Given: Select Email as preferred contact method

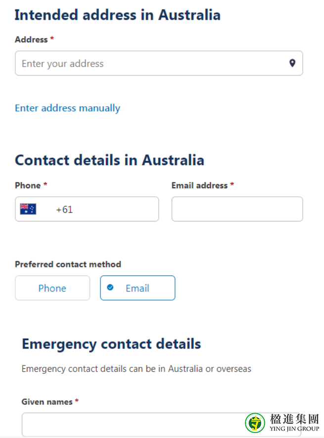Looking at the screenshot, I should click(138, 288).
